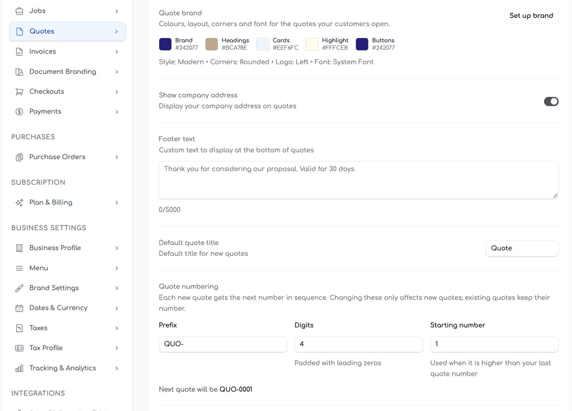Expand the Jobs chevron arrow
The width and height of the screenshot is (572, 411).
pos(117,11)
